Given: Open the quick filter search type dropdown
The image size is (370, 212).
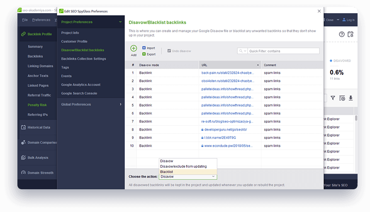Looking at the screenshot, I should 242,51.
